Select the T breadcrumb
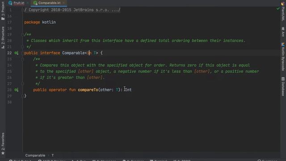 pyautogui.click(x=53, y=155)
